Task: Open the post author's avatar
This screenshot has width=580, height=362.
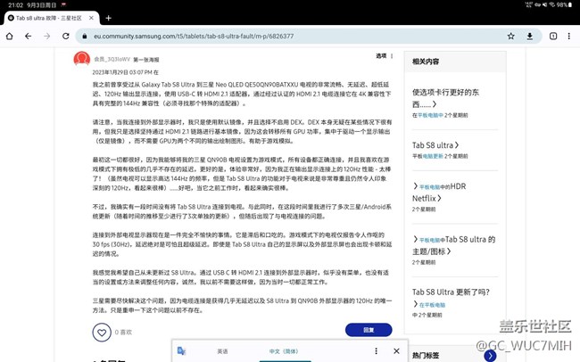Action: click(x=82, y=59)
